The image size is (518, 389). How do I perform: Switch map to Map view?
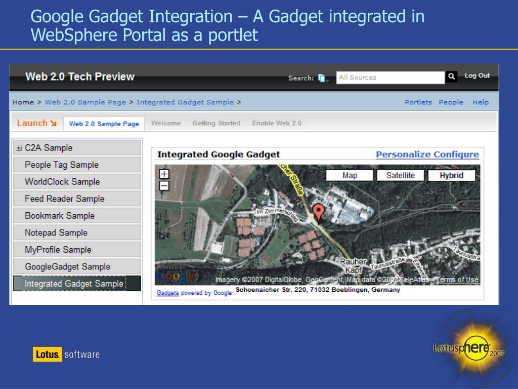click(x=350, y=175)
